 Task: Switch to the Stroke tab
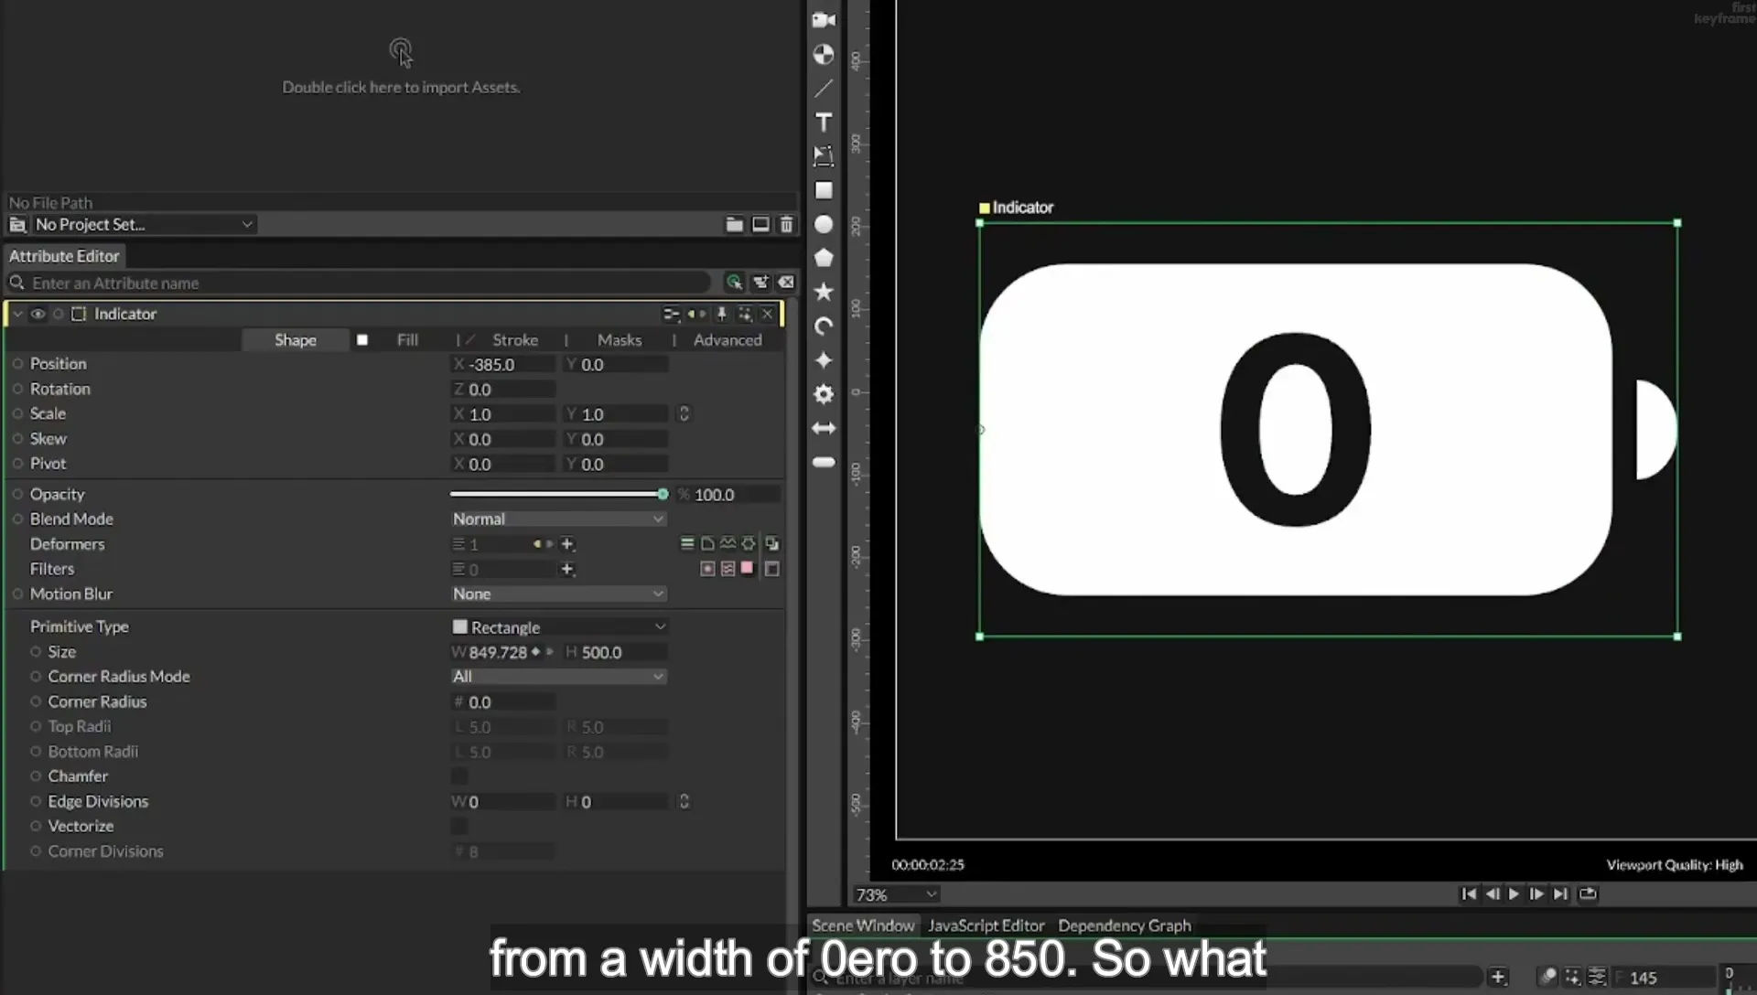click(515, 340)
